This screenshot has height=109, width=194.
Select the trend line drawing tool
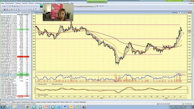coord(22,9)
